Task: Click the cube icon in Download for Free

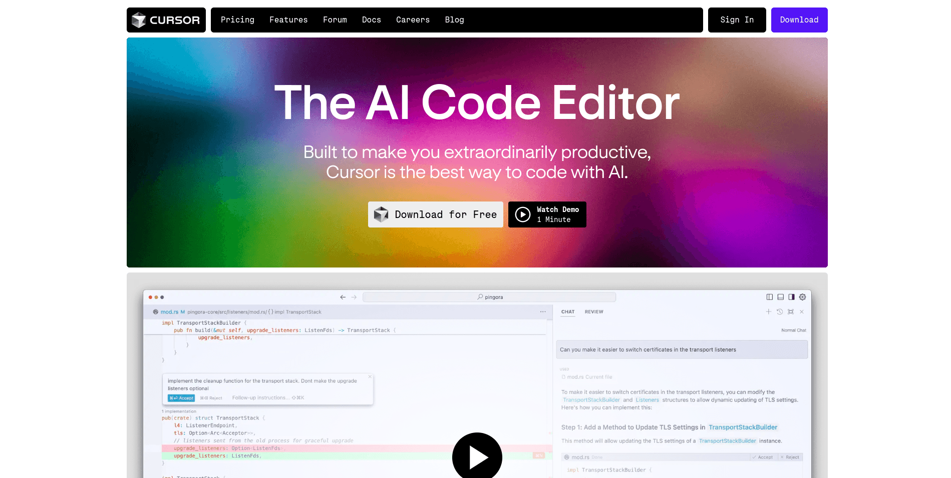Action: [x=381, y=214]
